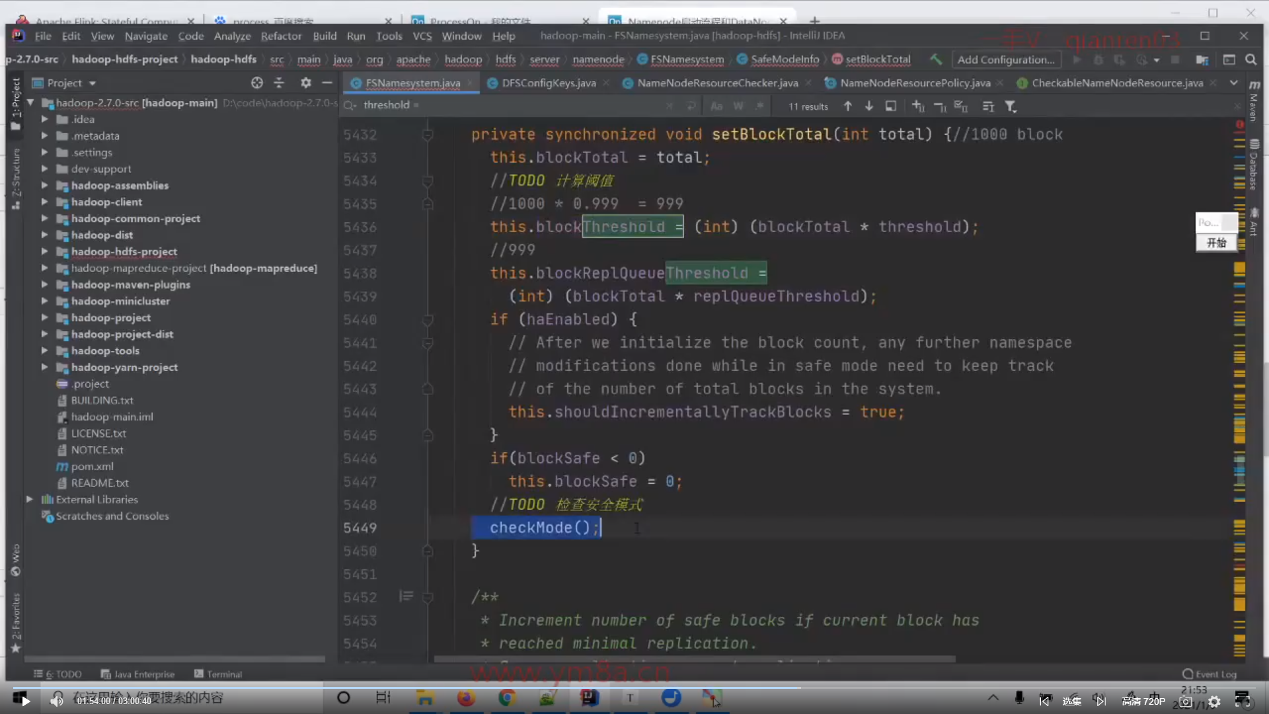This screenshot has width=1269, height=714.
Task: Click the search filter funnel icon
Action: click(x=1011, y=106)
